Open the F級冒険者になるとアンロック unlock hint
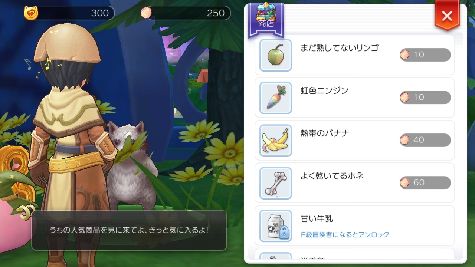This screenshot has width=475, height=267. point(345,235)
